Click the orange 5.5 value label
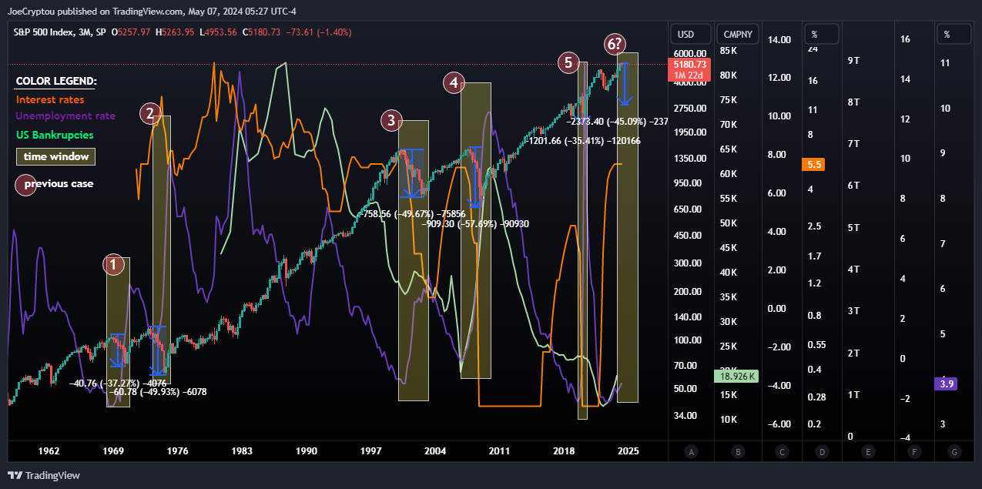This screenshot has width=982, height=489. coord(814,164)
